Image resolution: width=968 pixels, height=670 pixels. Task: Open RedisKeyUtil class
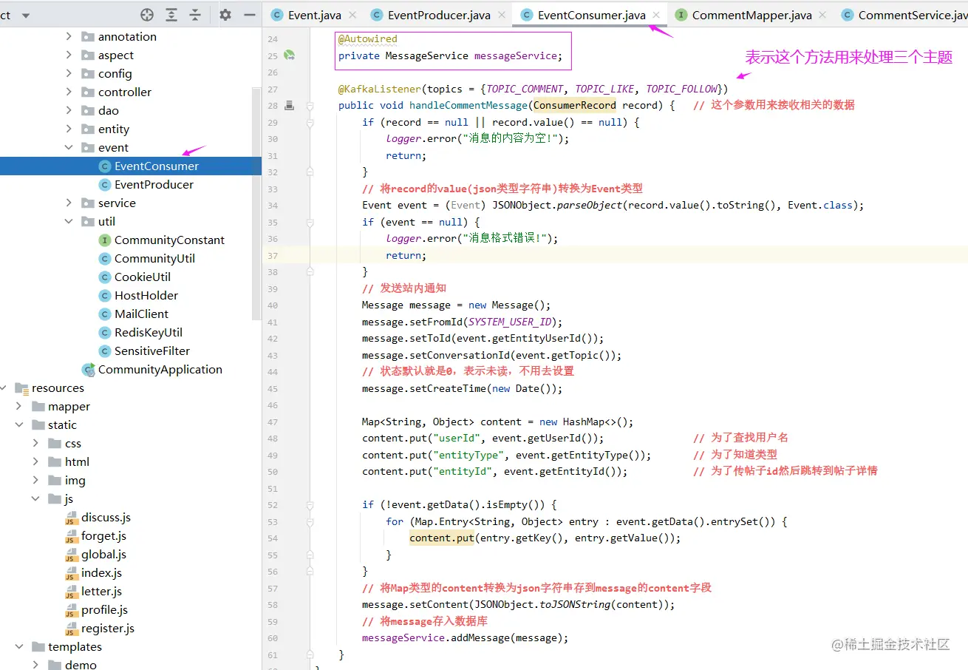148,332
